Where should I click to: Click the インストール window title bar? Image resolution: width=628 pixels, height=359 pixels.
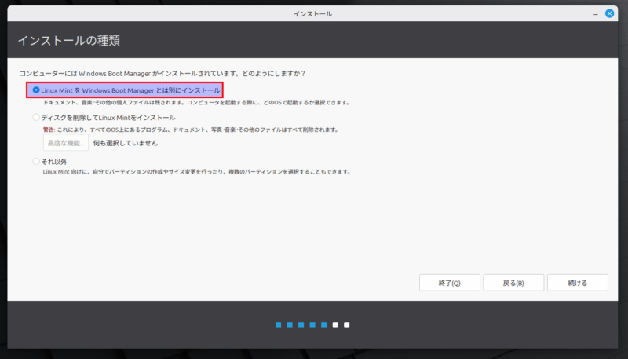click(x=313, y=13)
